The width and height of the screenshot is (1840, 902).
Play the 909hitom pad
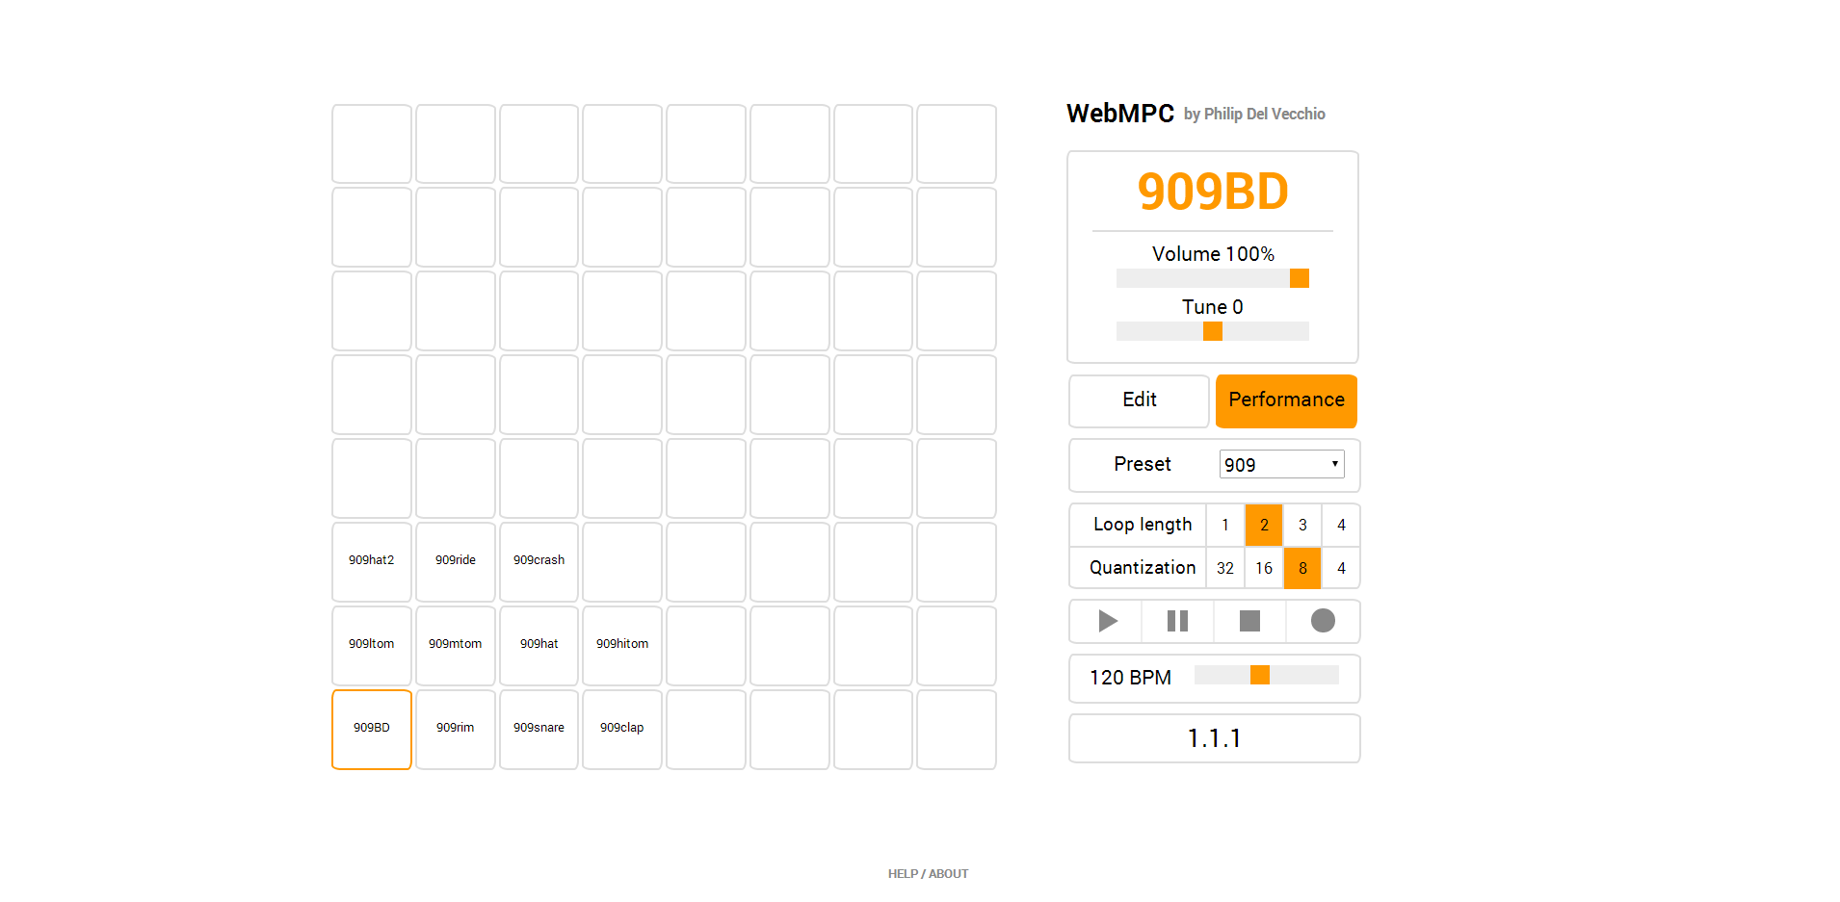622,645
